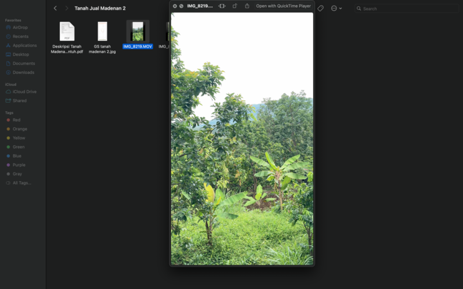Screen dimensions: 463x289
Task: Go back using the Finder back arrow
Action: click(55, 8)
